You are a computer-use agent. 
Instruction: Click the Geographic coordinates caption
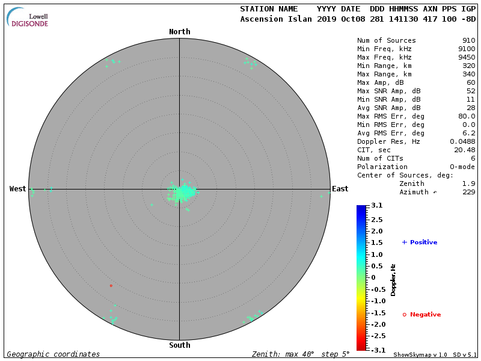53,354
